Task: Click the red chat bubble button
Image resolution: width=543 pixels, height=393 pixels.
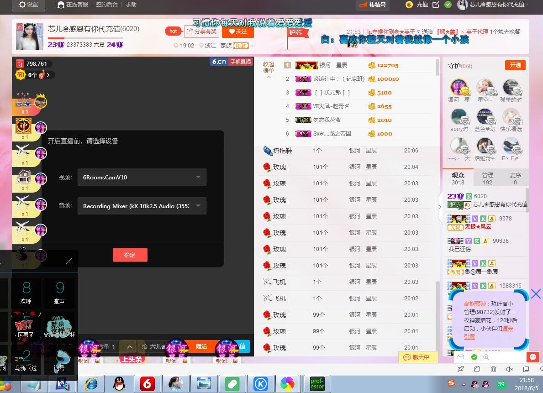Action: pyautogui.click(x=532, y=357)
